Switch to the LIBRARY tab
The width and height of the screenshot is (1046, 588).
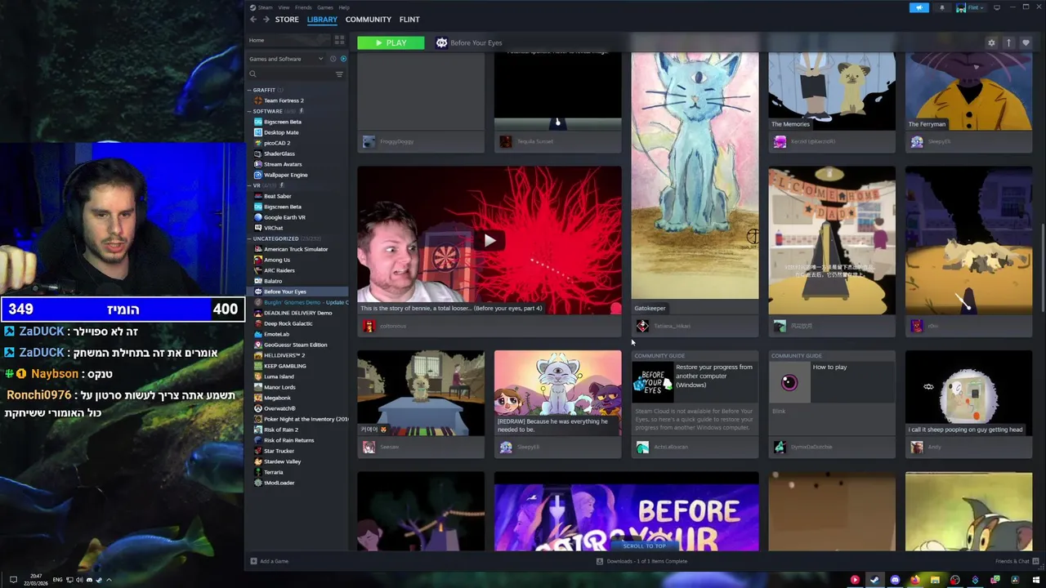click(x=322, y=20)
